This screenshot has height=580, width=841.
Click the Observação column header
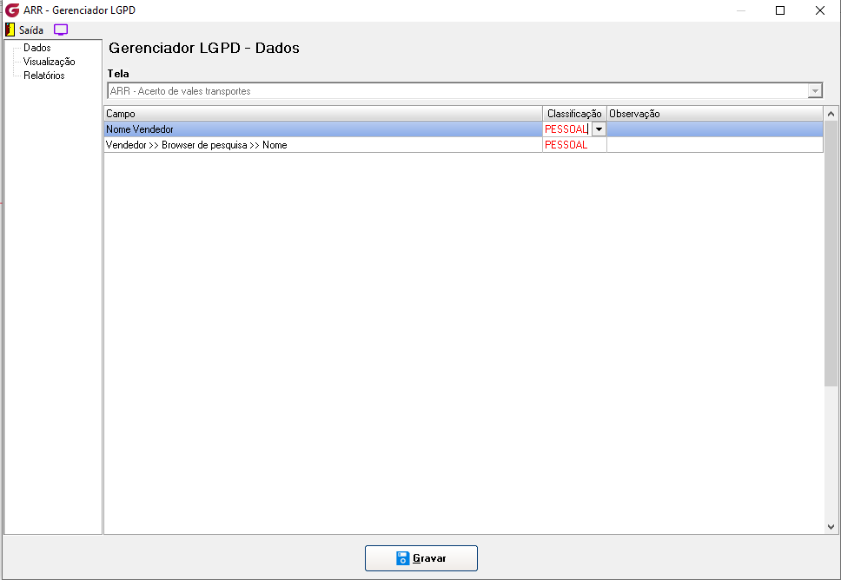point(714,114)
